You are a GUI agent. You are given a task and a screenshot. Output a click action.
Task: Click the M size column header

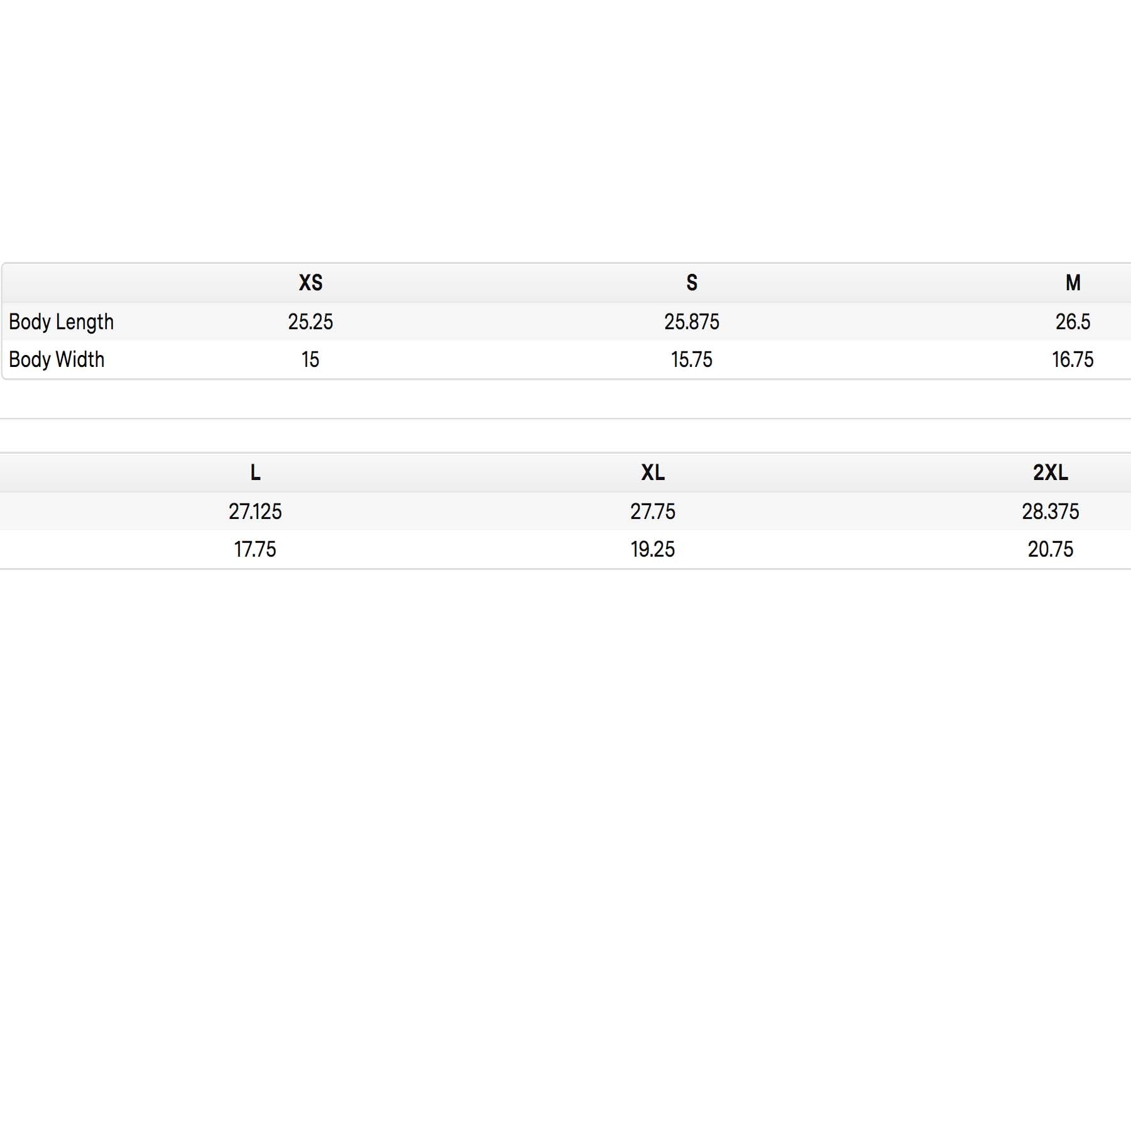tap(1073, 283)
